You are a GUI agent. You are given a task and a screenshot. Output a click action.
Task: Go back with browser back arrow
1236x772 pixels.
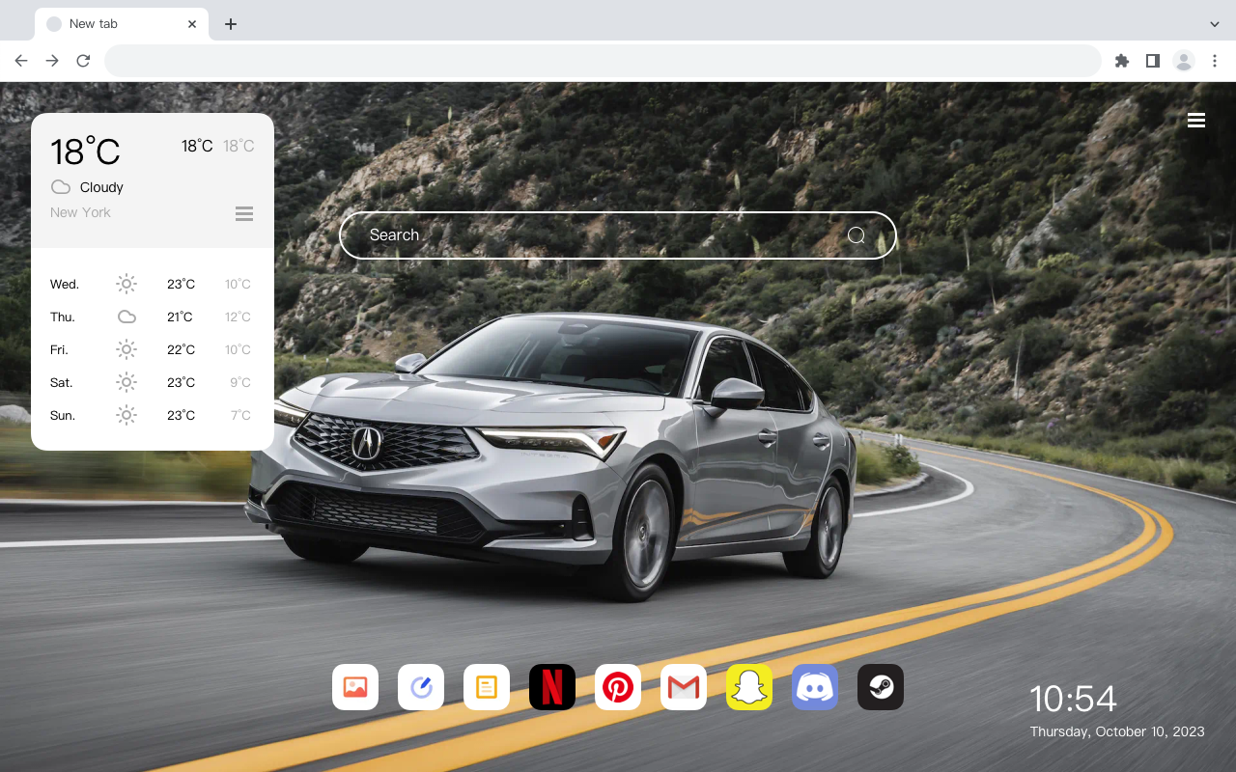[21, 61]
